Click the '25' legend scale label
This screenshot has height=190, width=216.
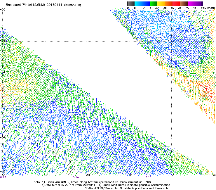click(x=165, y=8)
